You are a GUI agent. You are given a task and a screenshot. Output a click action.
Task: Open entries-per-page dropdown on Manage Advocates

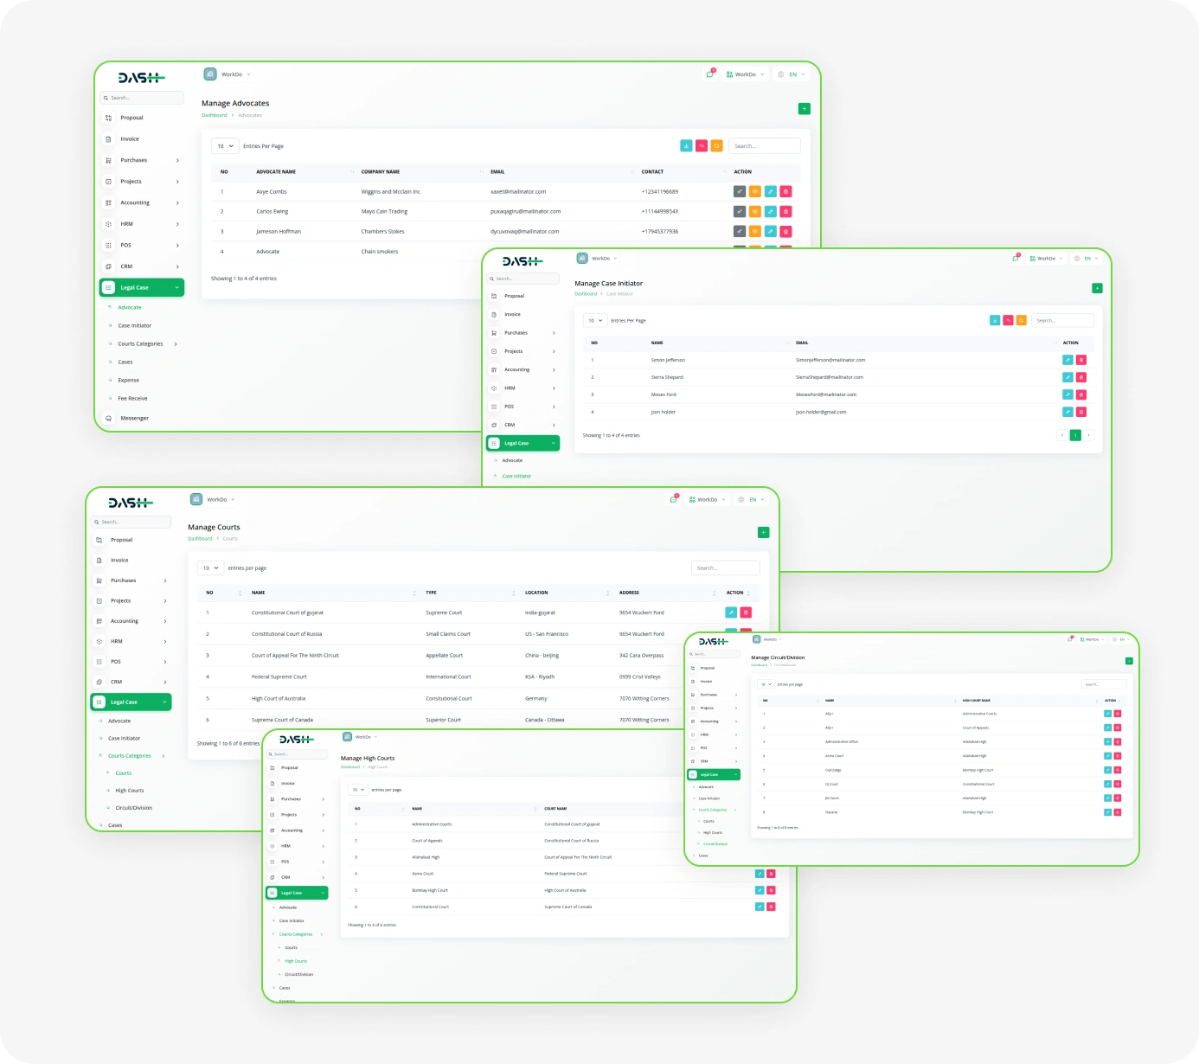point(225,146)
